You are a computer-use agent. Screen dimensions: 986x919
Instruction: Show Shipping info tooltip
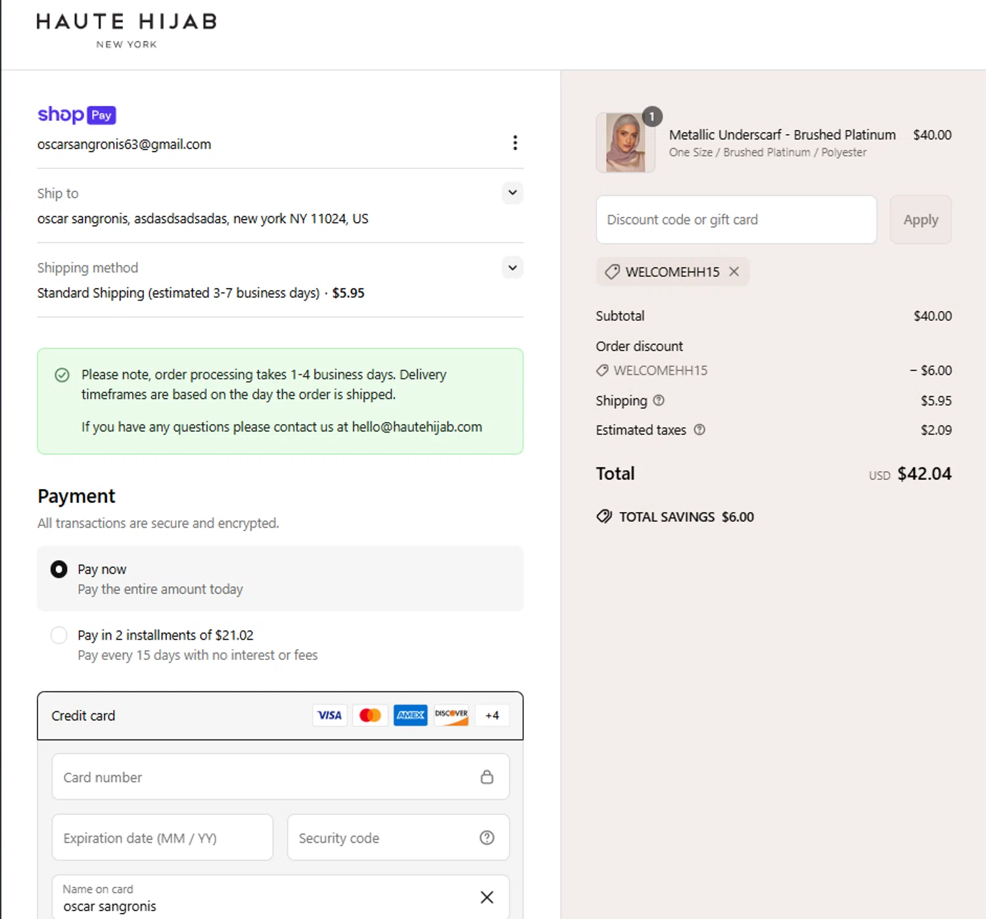[659, 400]
